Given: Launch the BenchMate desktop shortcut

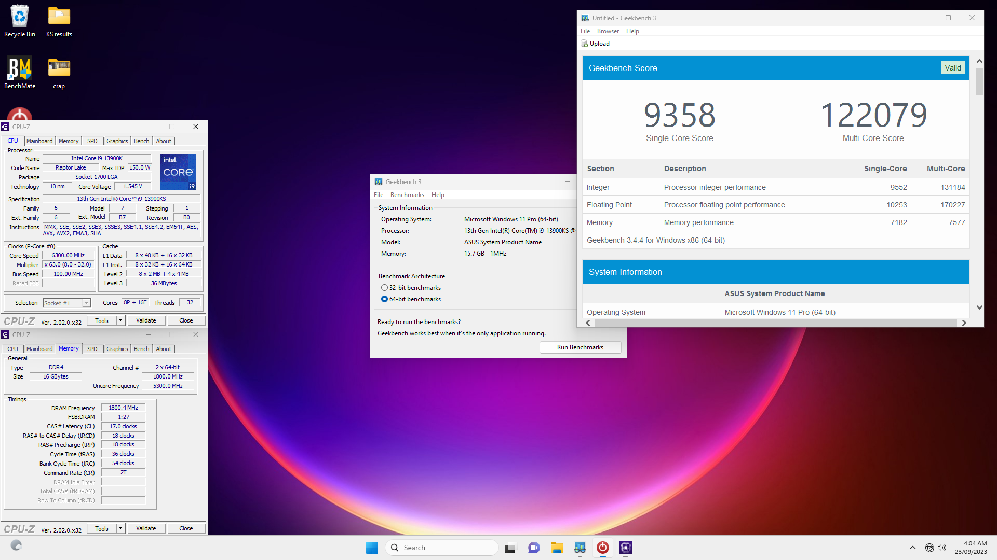Looking at the screenshot, I should [20, 73].
